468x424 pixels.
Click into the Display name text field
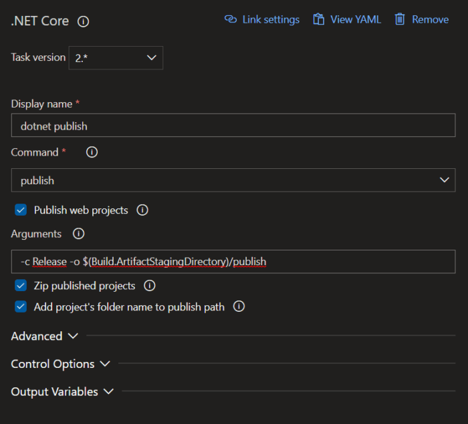[x=233, y=126]
